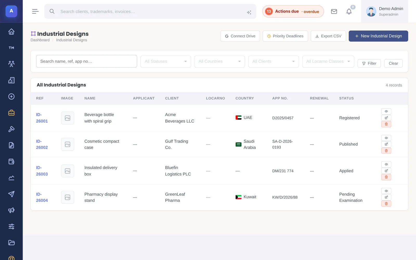The image size is (416, 260).
Task: Open the 13 Actions due overdue badge
Action: coord(293,11)
